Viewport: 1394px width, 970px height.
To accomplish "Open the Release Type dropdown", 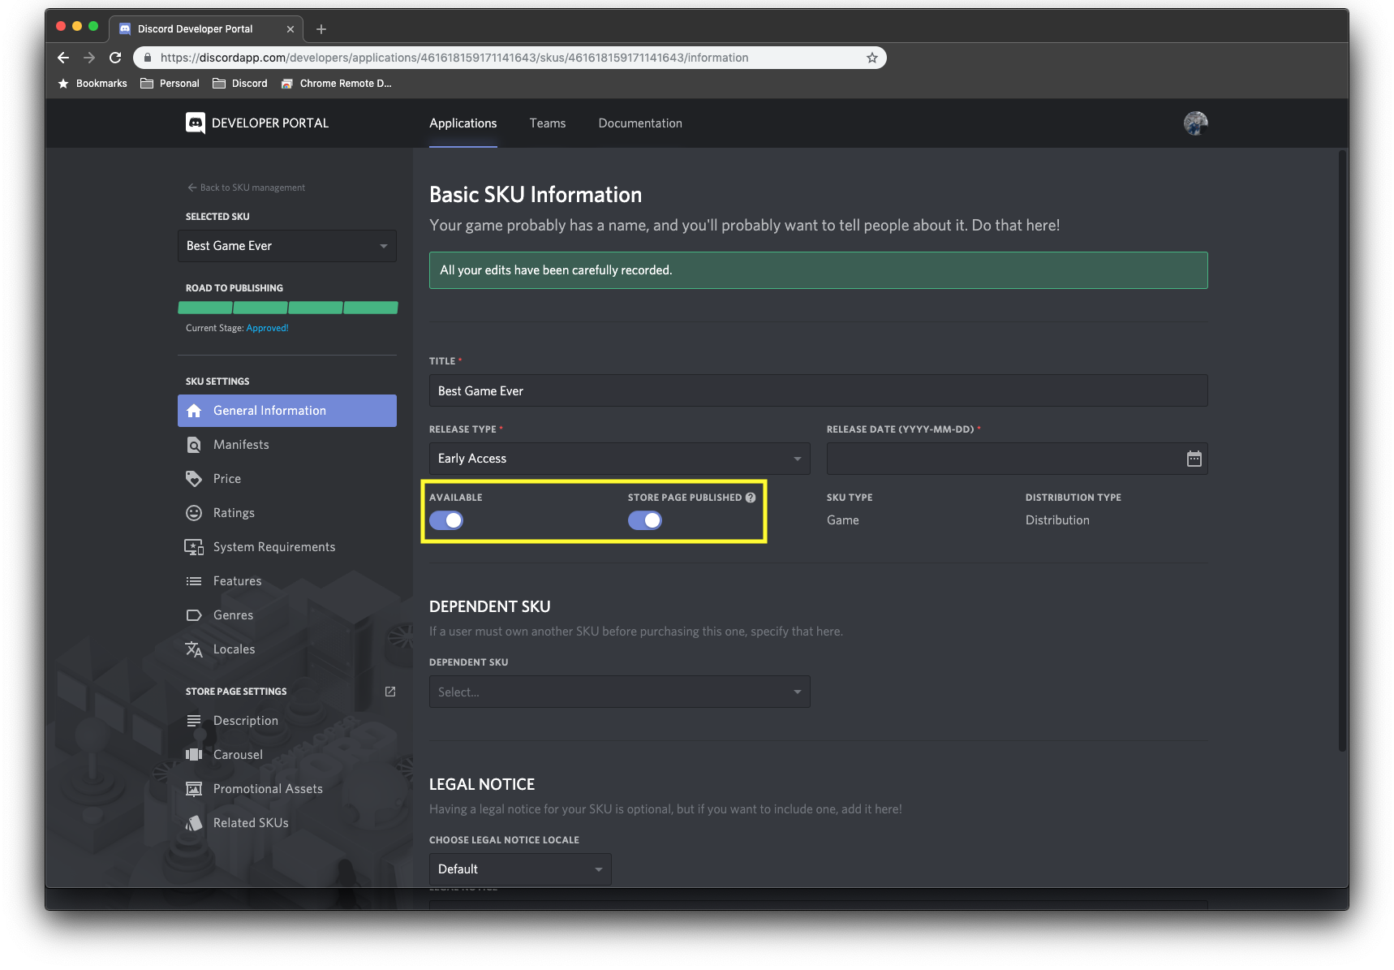I will click(x=620, y=459).
